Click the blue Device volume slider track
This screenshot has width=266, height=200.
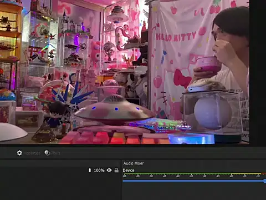(194, 181)
